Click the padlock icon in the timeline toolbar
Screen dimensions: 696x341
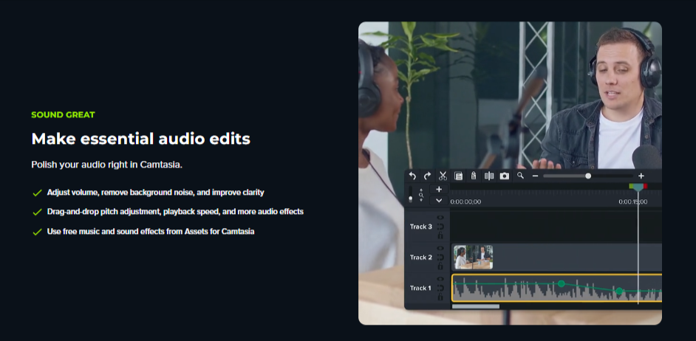[x=473, y=176]
